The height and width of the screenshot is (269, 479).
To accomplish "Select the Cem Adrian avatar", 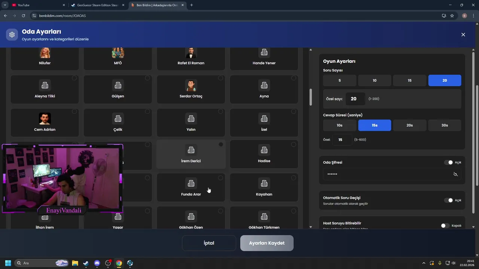I will (x=45, y=119).
